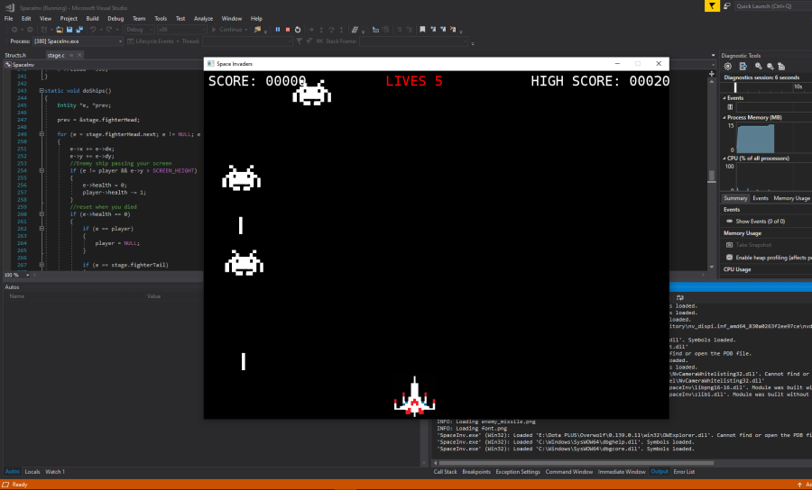The image size is (812, 490).
Task: Open the Error List tab
Action: [x=684, y=471]
